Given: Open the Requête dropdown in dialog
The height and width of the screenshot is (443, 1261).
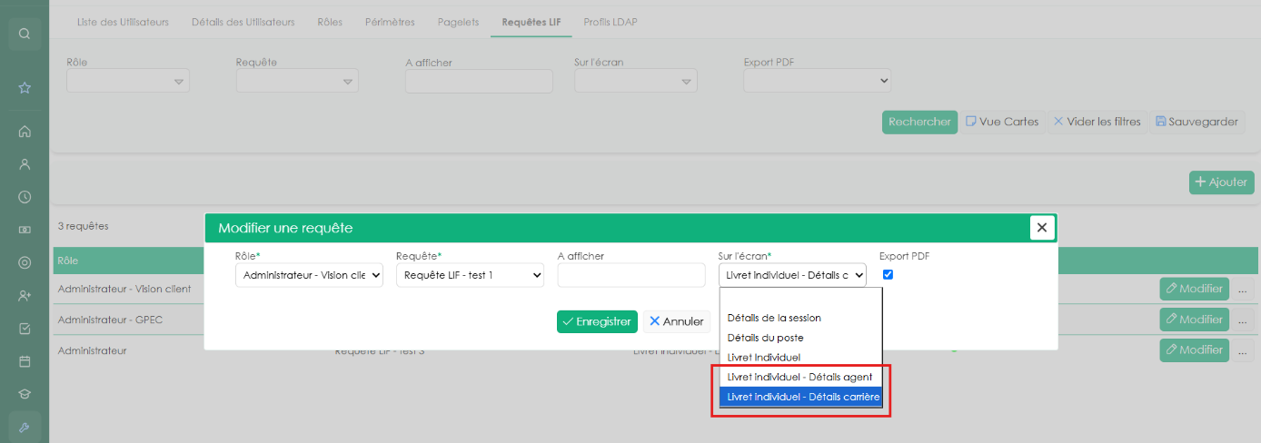Looking at the screenshot, I should coord(470,275).
